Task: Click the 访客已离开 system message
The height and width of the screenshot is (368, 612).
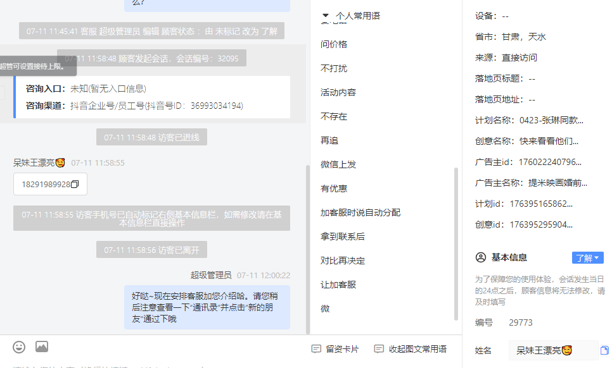Action: point(151,250)
